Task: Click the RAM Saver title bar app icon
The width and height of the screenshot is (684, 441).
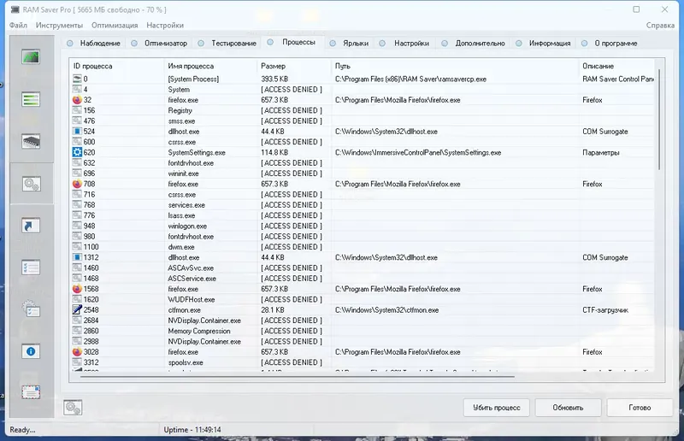Action: 15,9
